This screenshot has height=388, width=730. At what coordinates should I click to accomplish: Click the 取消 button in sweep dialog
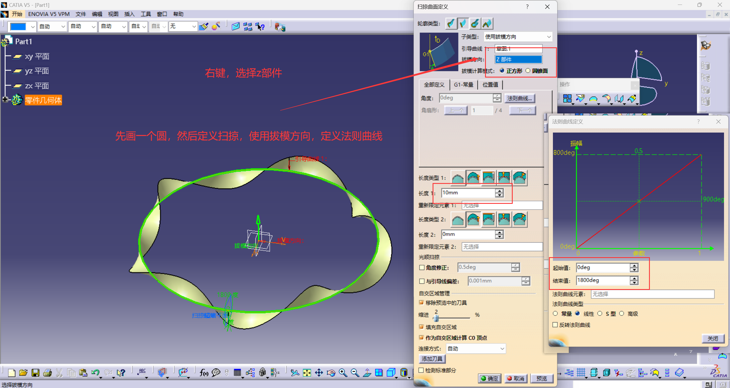click(x=516, y=378)
